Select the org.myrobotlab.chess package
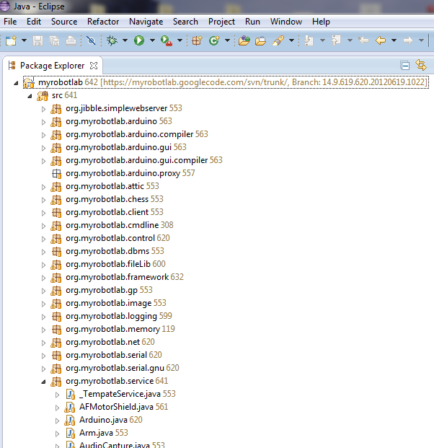Image resolution: width=434 pixels, height=448 pixels. 107,199
